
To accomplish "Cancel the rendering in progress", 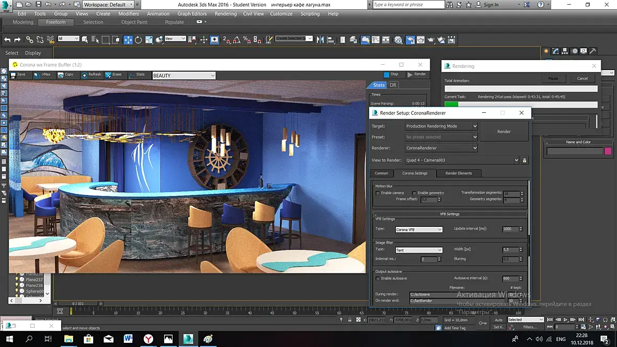I will 582,78.
